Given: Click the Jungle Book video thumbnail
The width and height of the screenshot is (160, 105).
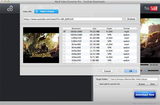Looking at the screenshot, I should click(x=41, y=45).
